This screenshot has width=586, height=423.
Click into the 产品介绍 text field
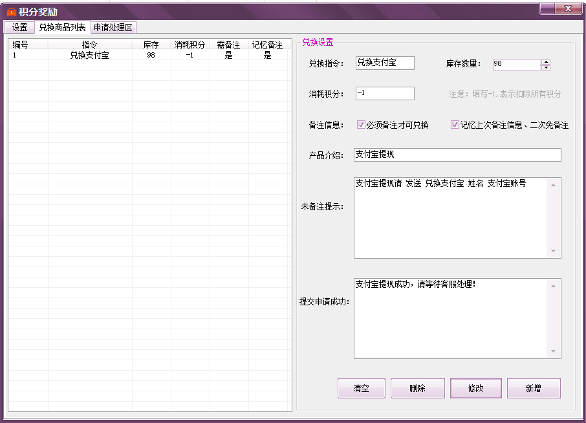coord(457,155)
